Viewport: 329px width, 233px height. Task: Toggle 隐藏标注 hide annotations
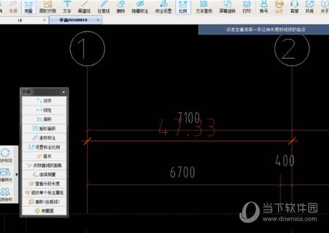tap(140, 7)
